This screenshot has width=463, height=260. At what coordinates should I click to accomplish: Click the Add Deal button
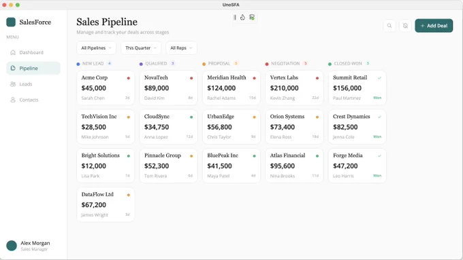434,26
